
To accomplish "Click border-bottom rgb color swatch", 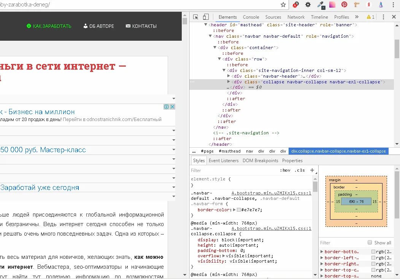I will point(373,252).
